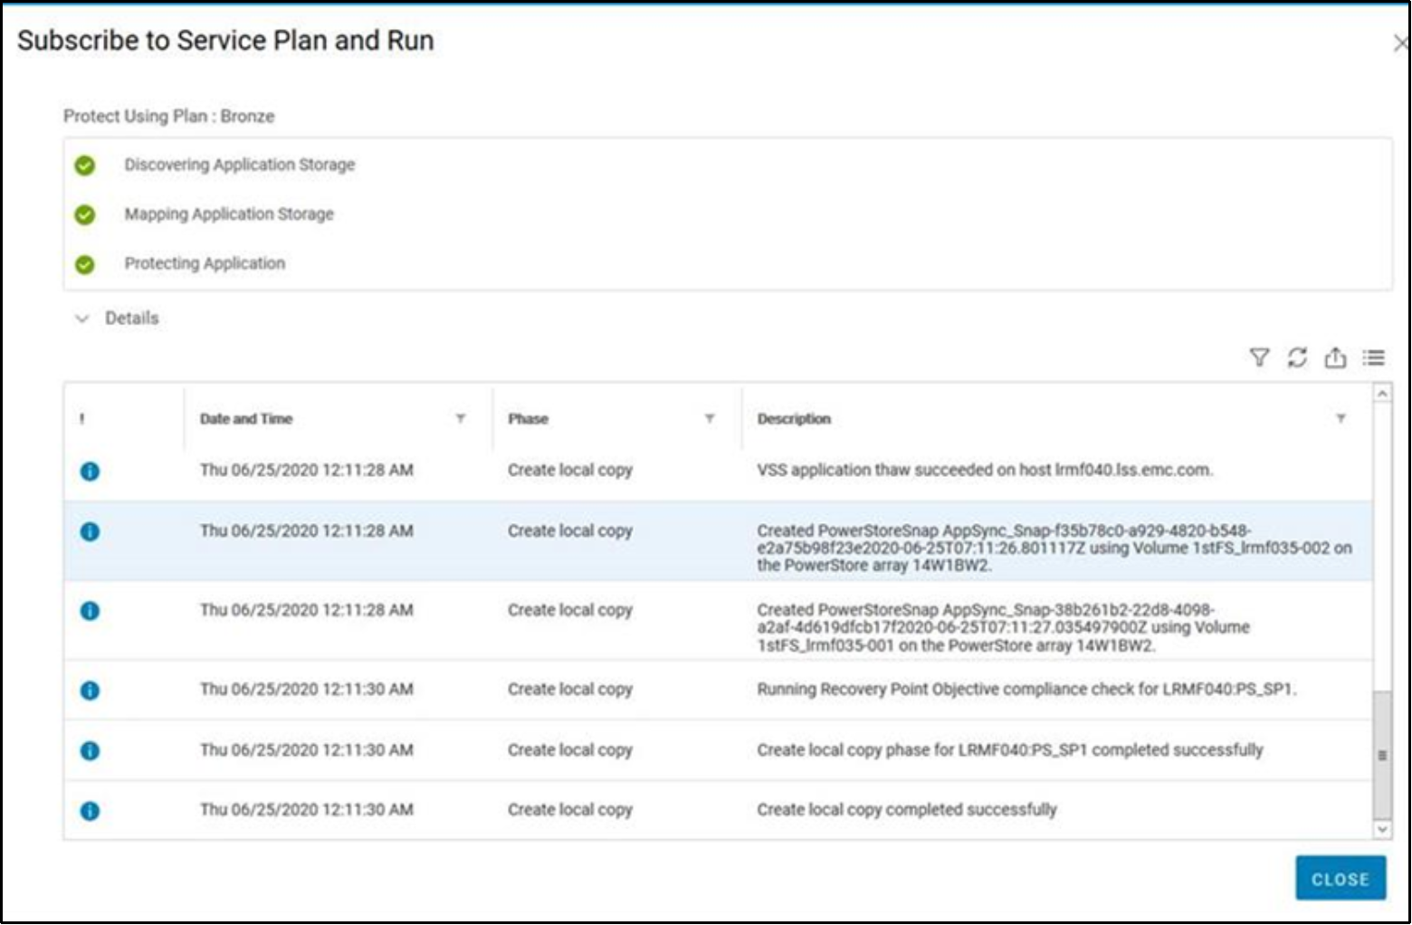Click the details table scrollbar thumb
The height and width of the screenshot is (925, 1412).
click(1382, 755)
